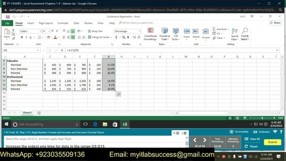The image size is (286, 161).
Task: Switch to the Review tab
Action: click(88, 23)
